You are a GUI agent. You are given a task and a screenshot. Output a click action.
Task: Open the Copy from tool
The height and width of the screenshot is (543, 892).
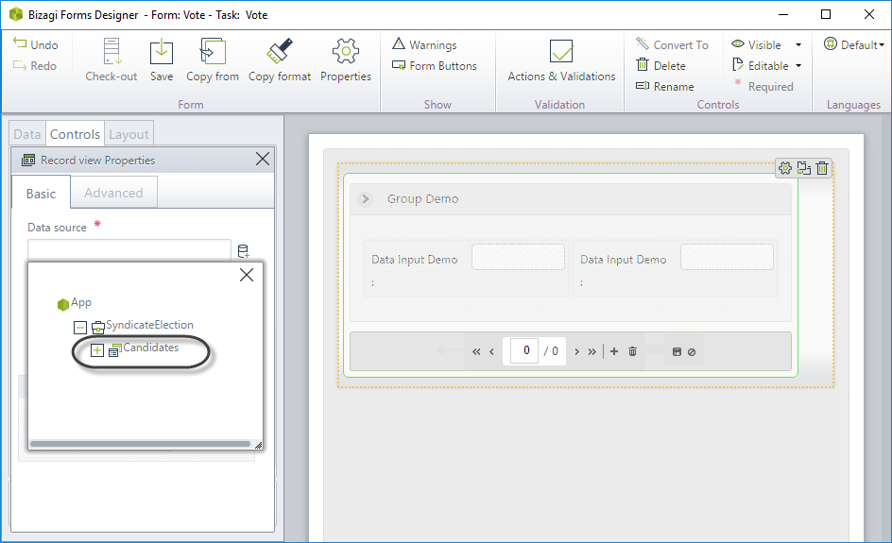213,59
